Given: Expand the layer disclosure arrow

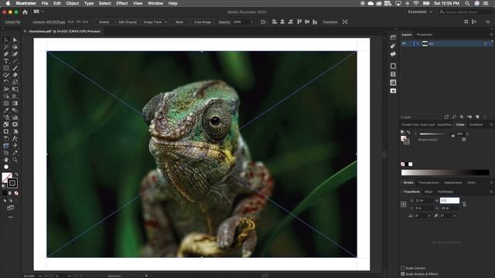Looking at the screenshot, I should click(418, 43).
